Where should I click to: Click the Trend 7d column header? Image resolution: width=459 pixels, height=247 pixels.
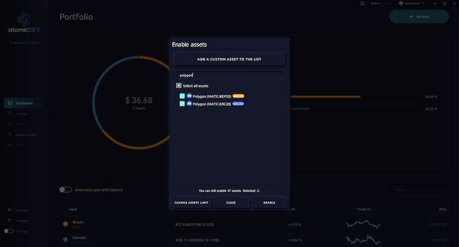363,209
